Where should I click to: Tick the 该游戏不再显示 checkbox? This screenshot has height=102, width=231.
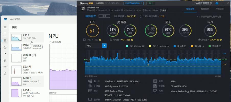(194, 3)
